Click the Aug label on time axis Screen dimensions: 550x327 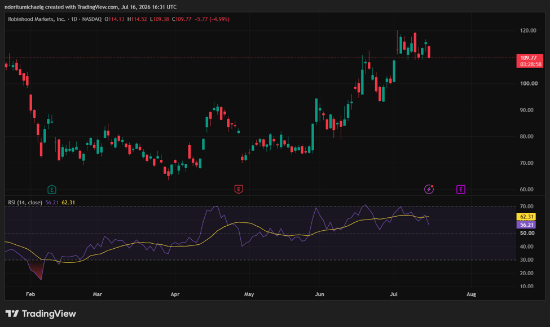(471, 294)
